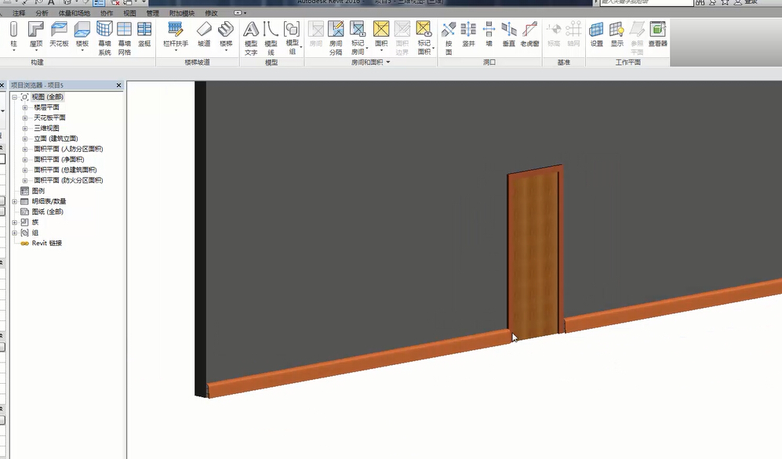
Task: Click the 显示 show work plane tool
Action: [x=617, y=34]
